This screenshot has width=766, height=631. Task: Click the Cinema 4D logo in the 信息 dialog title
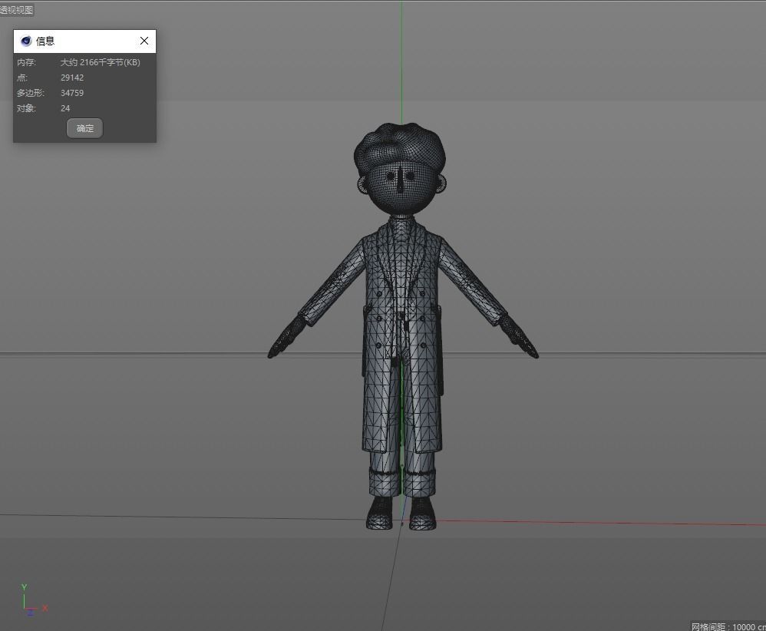[26, 41]
